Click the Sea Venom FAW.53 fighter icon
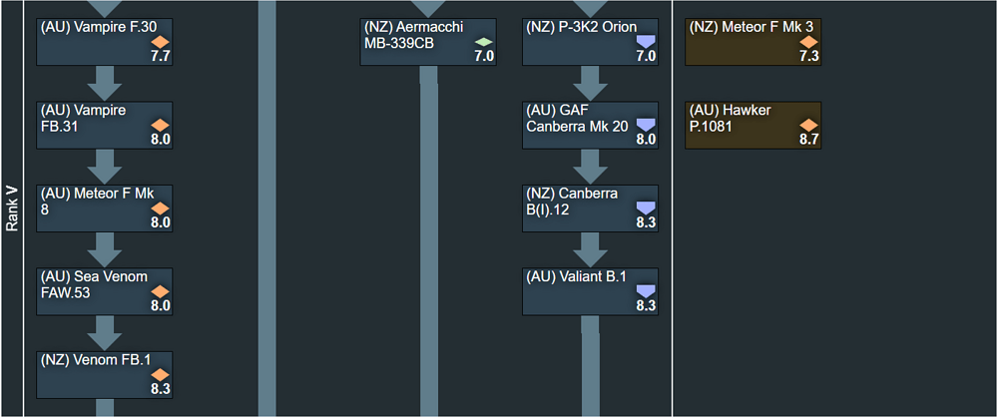This screenshot has width=998, height=418. coord(161,290)
